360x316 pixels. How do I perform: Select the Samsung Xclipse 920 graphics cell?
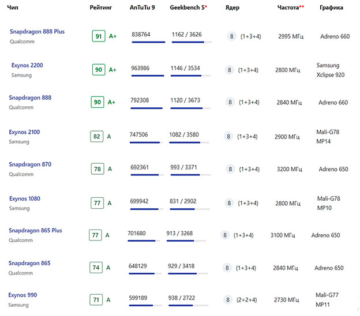[x=331, y=70]
